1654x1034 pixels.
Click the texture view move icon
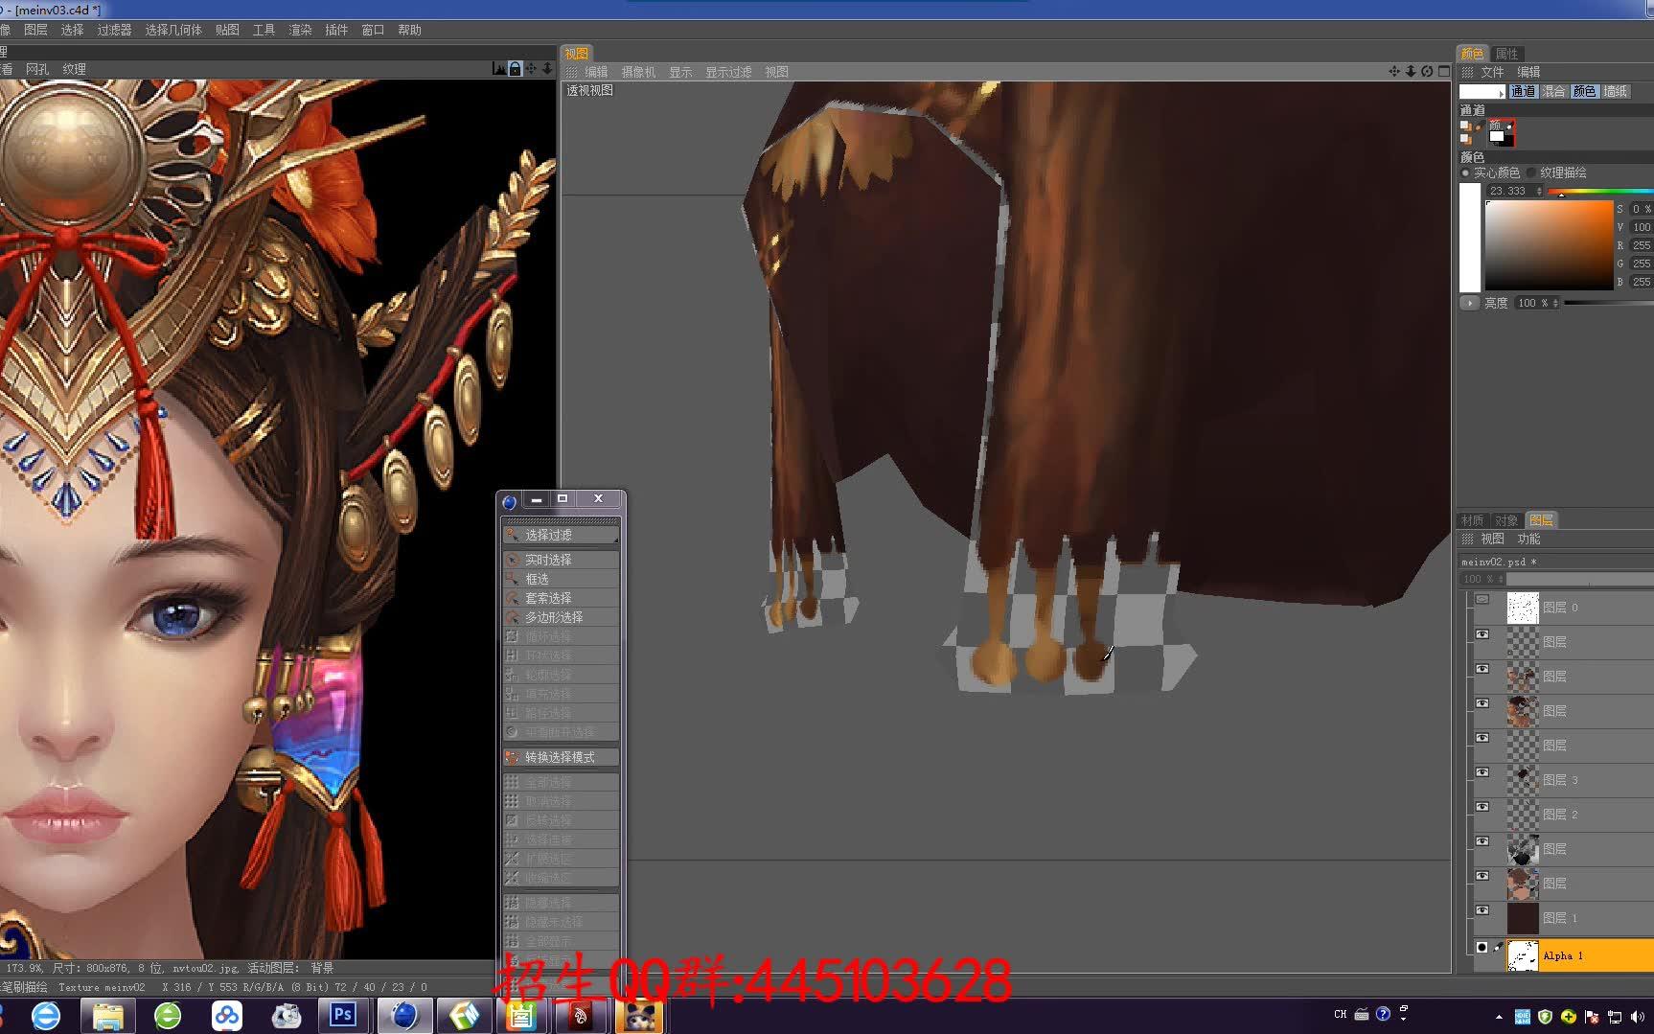(531, 69)
